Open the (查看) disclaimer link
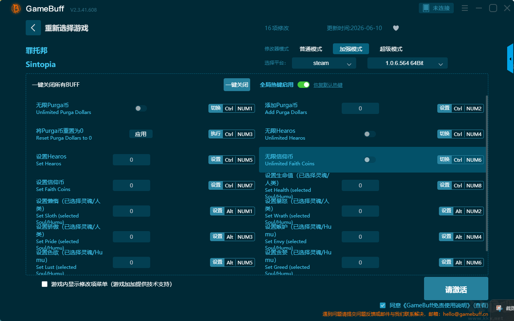Image resolution: width=514 pixels, height=321 pixels. [480, 305]
